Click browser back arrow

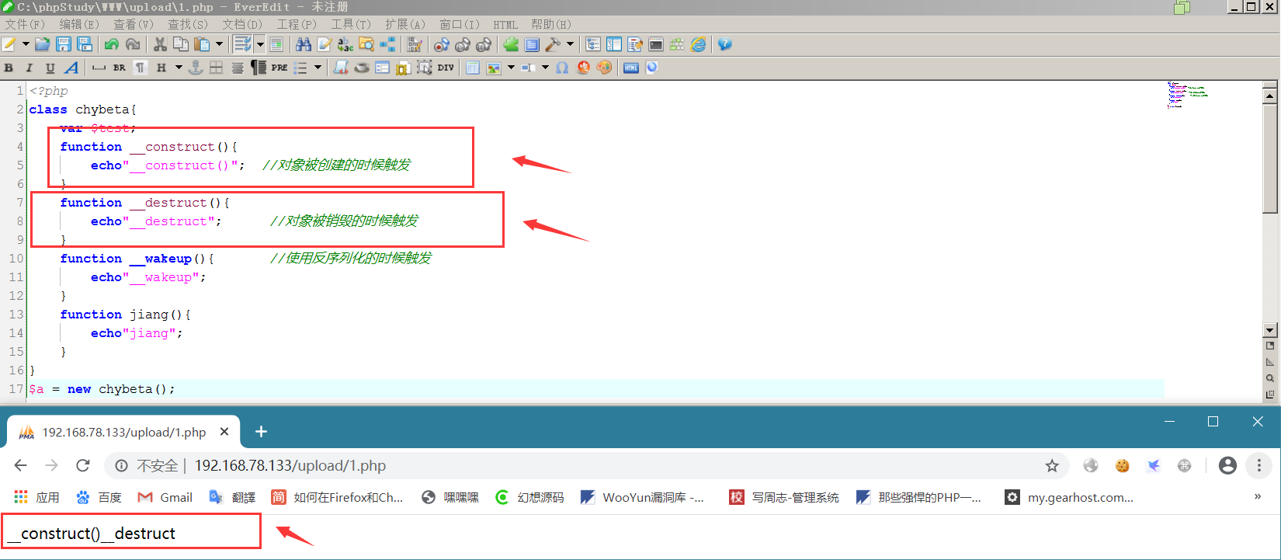coord(21,465)
